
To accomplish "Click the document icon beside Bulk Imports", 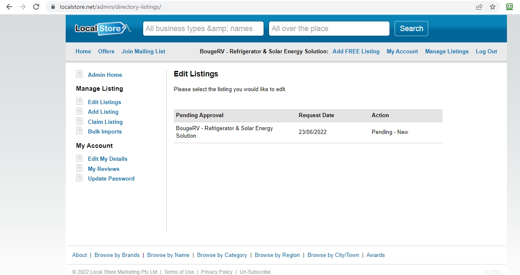I will [x=79, y=131].
